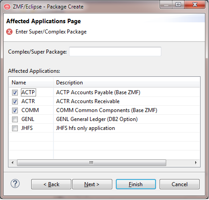Click the scrollbar right arrow

[x=196, y=162]
